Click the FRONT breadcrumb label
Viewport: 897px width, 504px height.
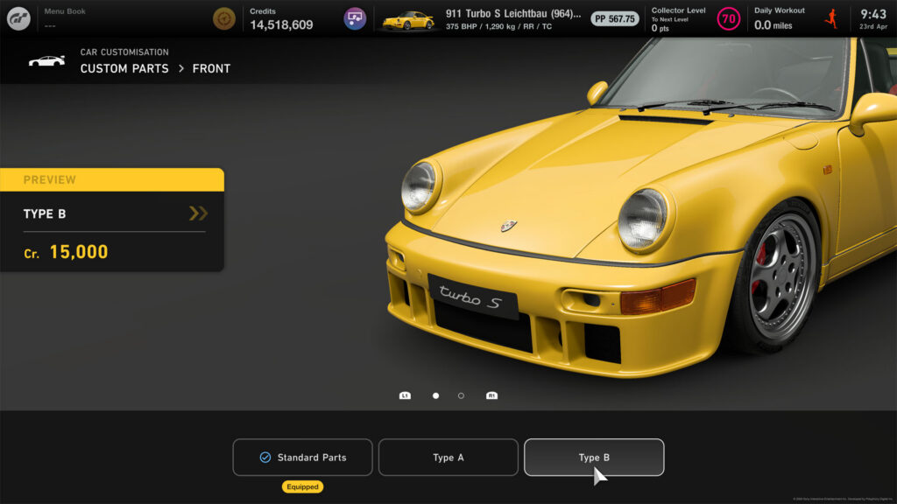click(x=211, y=68)
